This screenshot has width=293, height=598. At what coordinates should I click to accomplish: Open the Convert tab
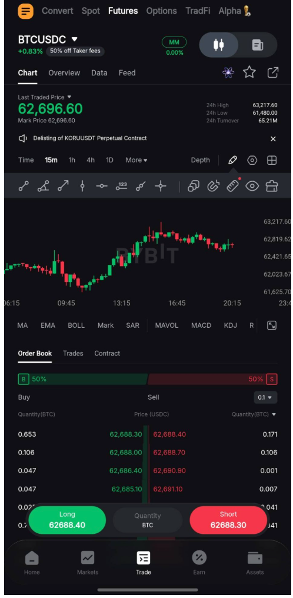(58, 11)
